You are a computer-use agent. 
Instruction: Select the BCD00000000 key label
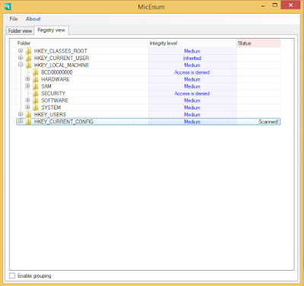(57, 72)
